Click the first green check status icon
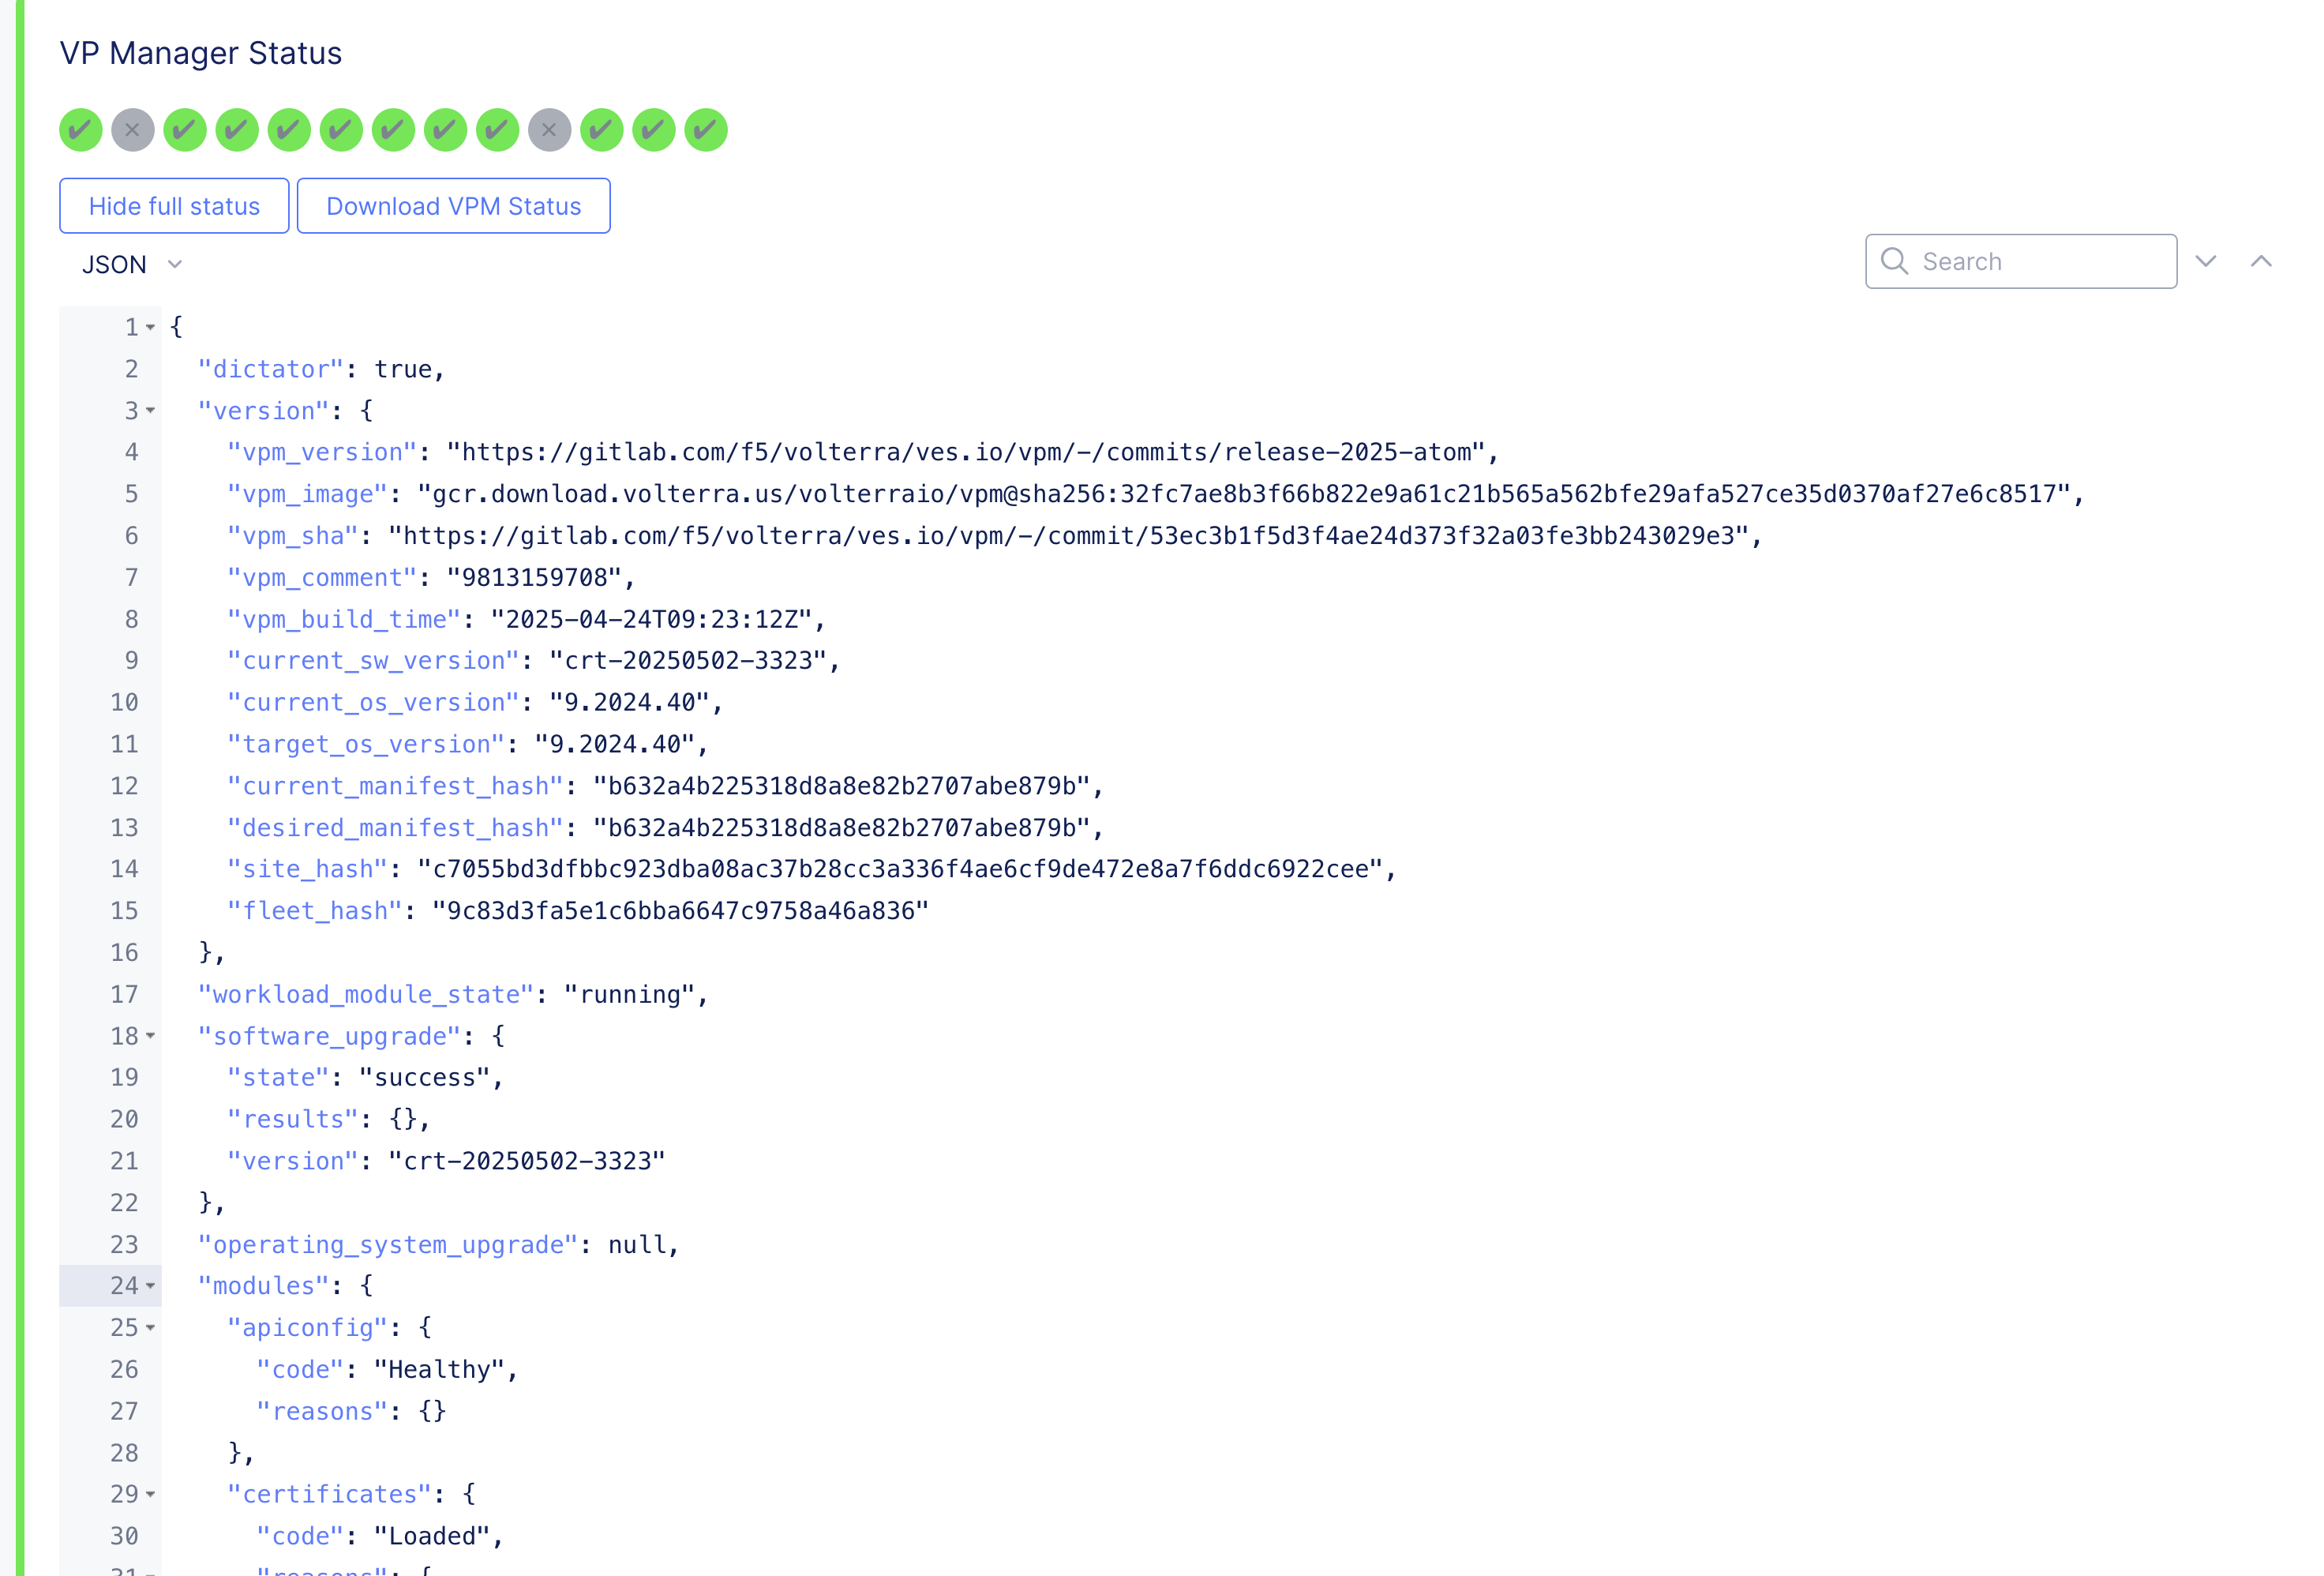The image size is (2324, 1576). [81, 130]
